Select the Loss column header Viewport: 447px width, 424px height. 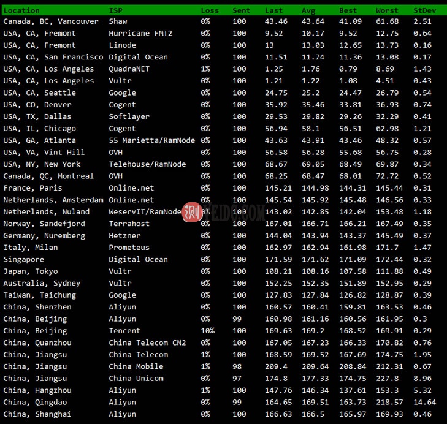point(210,10)
